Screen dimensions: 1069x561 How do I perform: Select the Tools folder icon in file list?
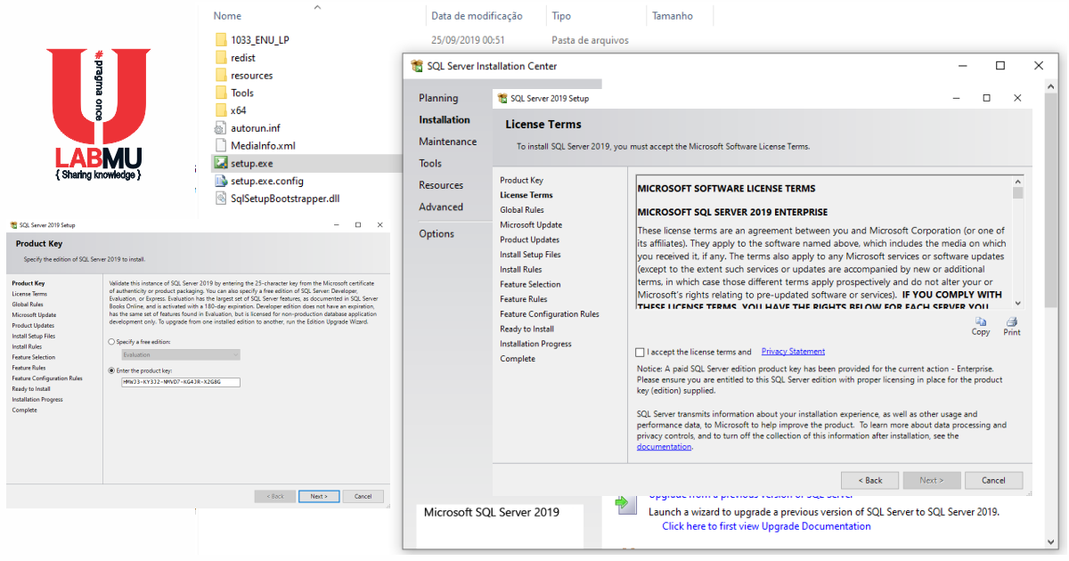(222, 93)
